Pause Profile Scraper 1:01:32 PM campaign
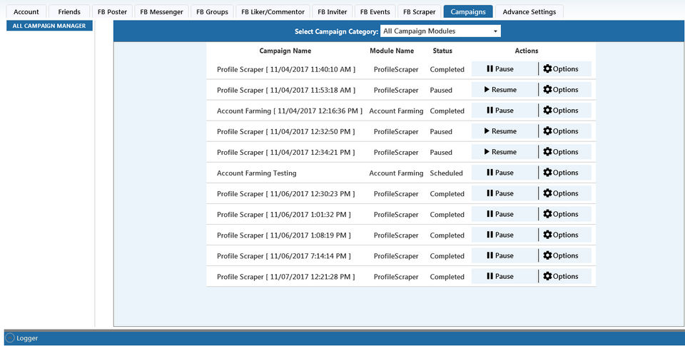Viewport: 685px width, 346px height. pos(504,214)
